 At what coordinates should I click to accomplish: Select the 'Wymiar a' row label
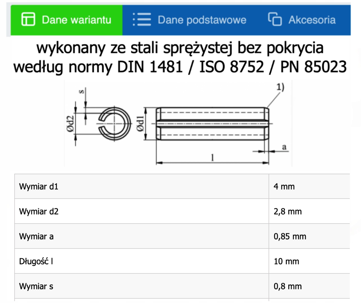pos(36,237)
